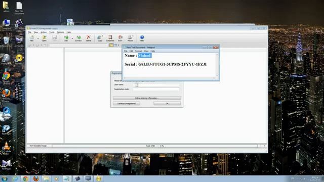Open the New Text Document desktop icon
324x182 pixels.
coord(19,8)
